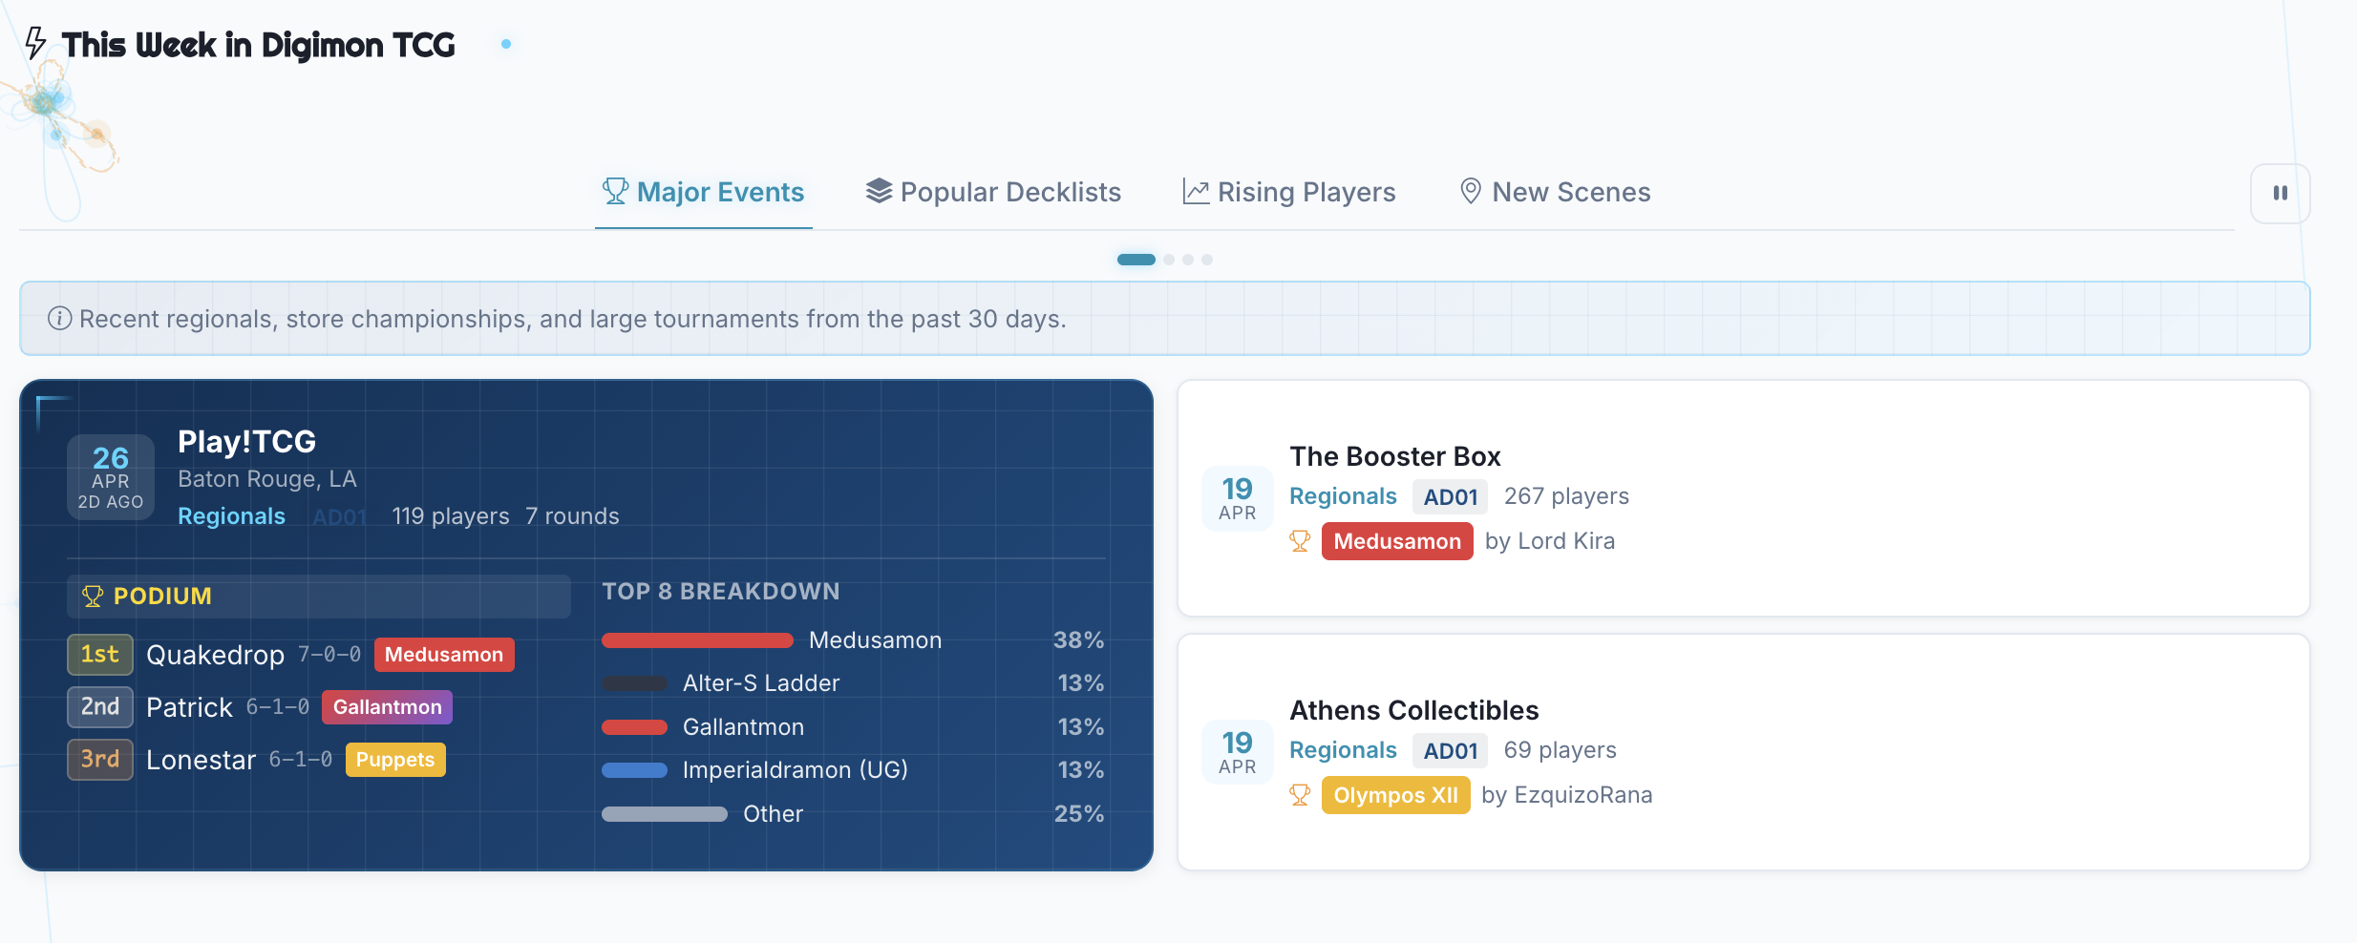Click the red Gallantmon 13% breakdown bar
The width and height of the screenshot is (2357, 943).
634,727
